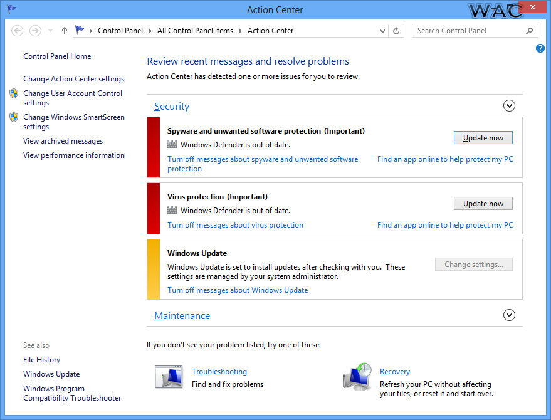The height and width of the screenshot is (420, 551).
Task: Open Change User Account Control settings
Action: pos(72,98)
